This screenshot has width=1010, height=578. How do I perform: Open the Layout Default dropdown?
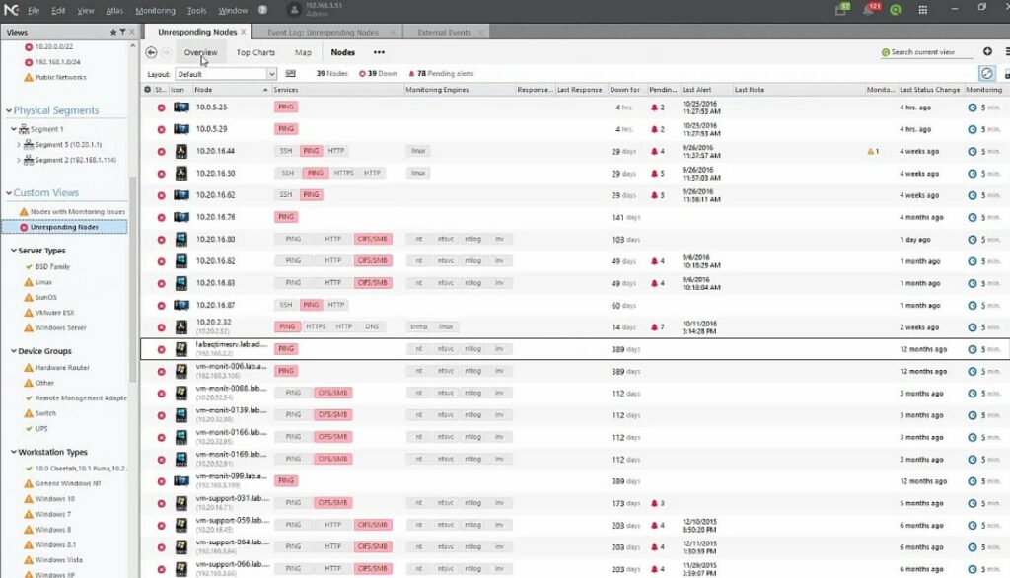(226, 74)
